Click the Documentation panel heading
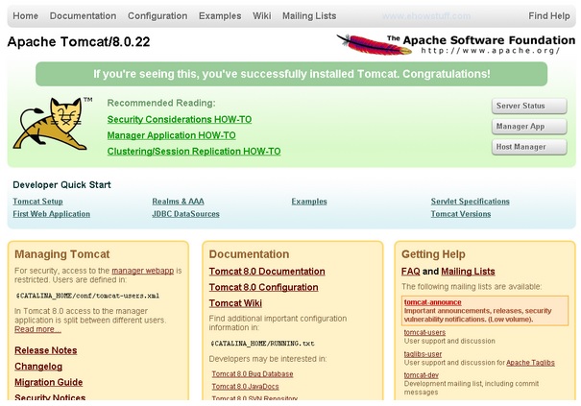 [249, 254]
